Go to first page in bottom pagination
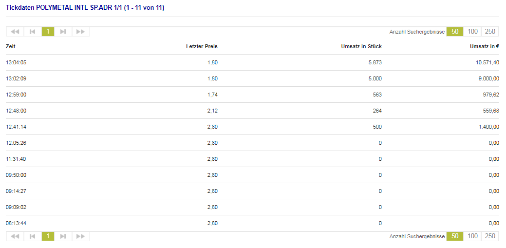506x248 pixels. click(15, 236)
